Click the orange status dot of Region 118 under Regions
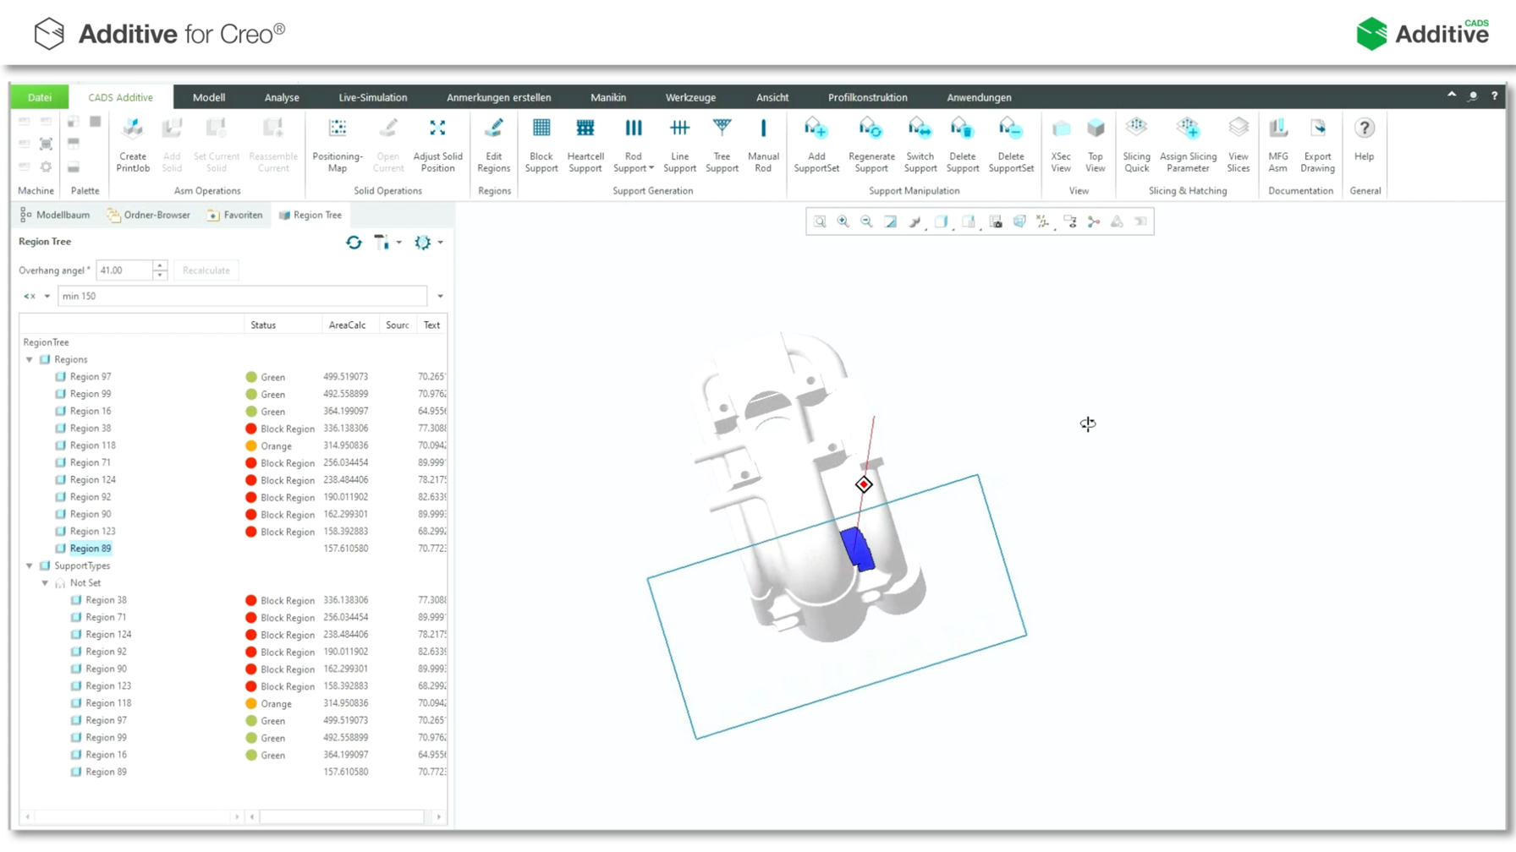This screenshot has width=1516, height=852. point(251,445)
